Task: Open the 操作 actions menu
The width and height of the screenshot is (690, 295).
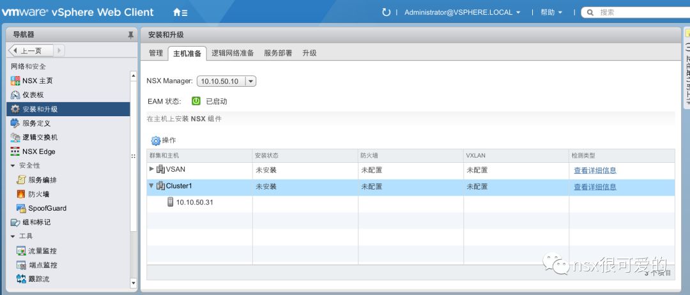Action: coord(164,140)
